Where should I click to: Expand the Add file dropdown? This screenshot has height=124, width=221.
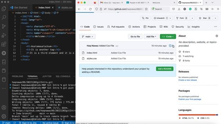(x=151, y=37)
